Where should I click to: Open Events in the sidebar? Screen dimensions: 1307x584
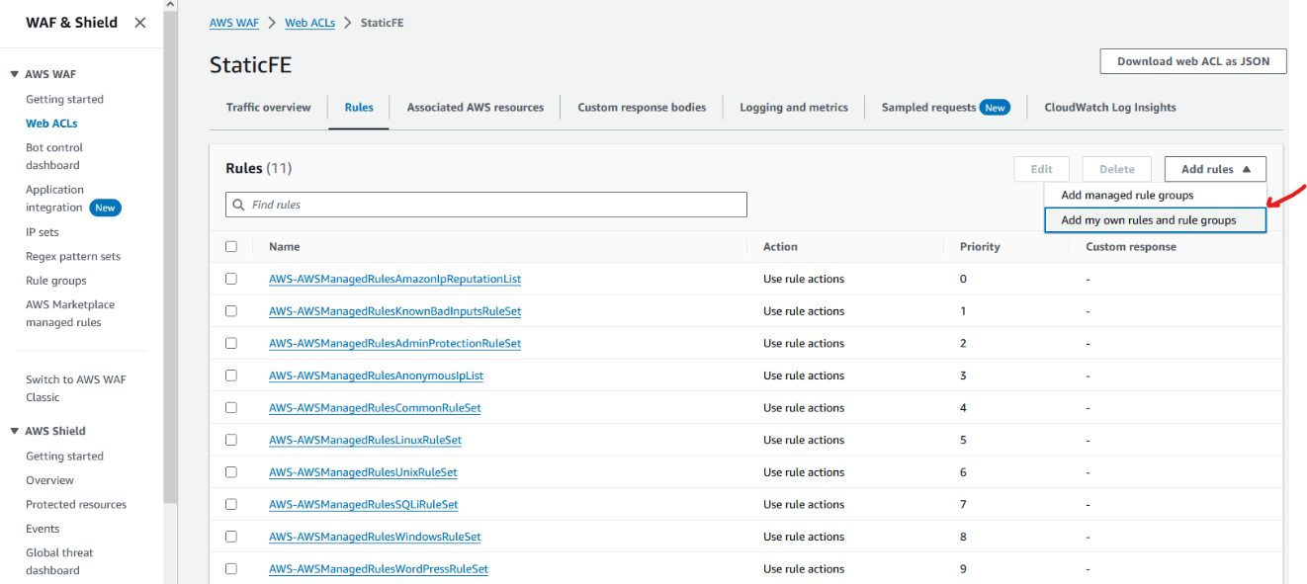coord(43,529)
